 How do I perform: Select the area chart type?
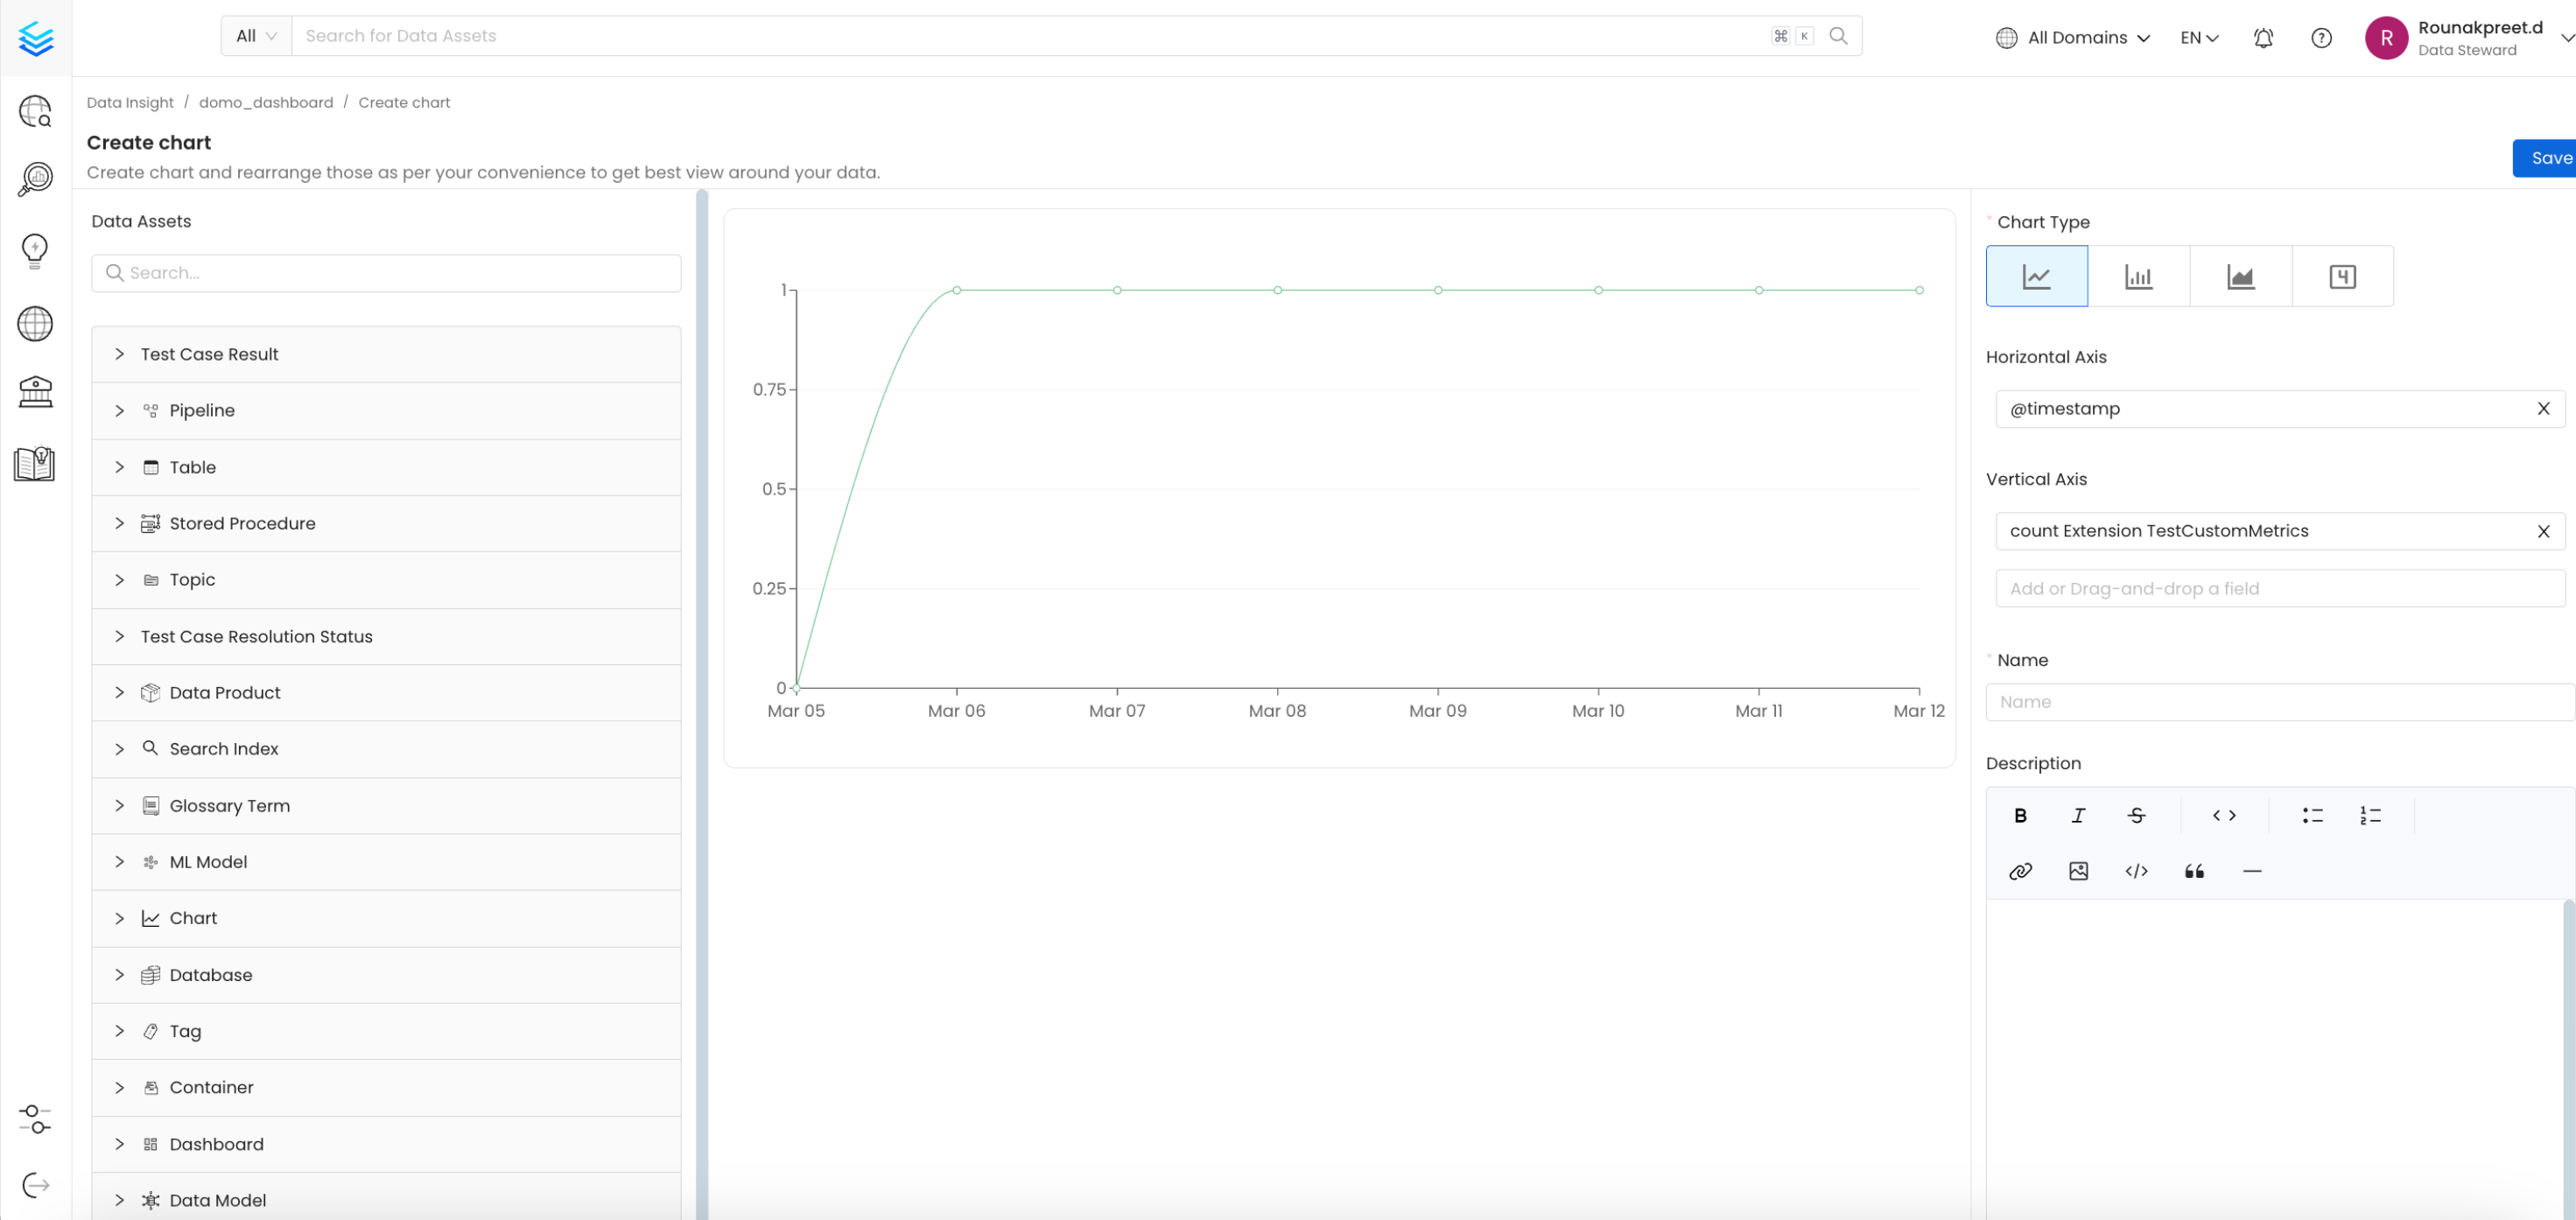tap(2240, 276)
